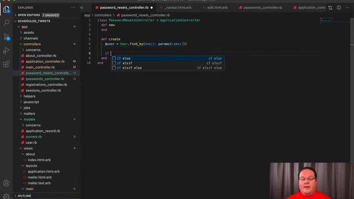Viewport: 354px width, 199px height.
Task: Expand the mailers folder
Action: click(21, 114)
